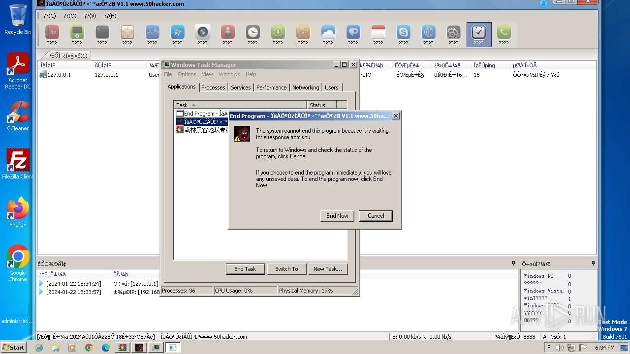Switch to the Performance tab
Viewport: 630px width, 354px height.
[271, 88]
